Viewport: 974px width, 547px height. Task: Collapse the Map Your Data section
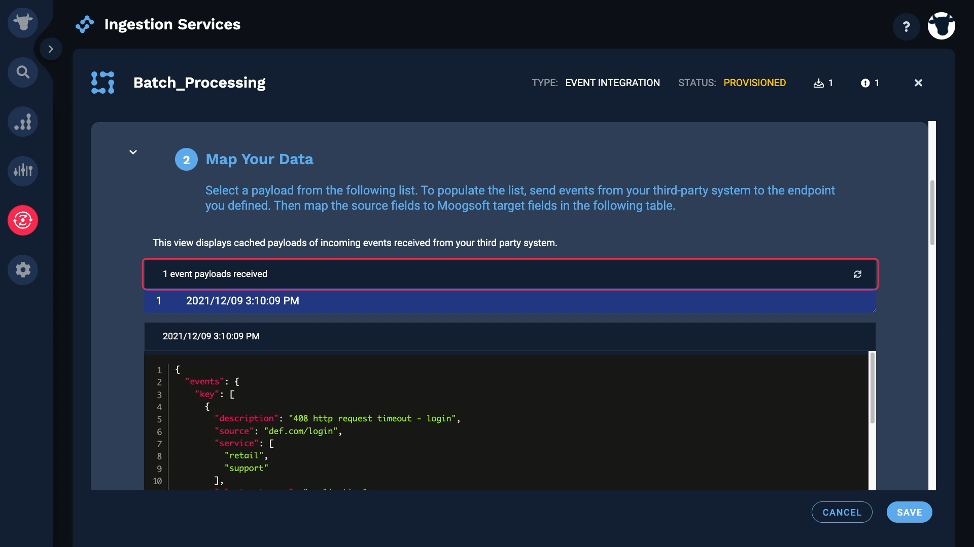(133, 152)
